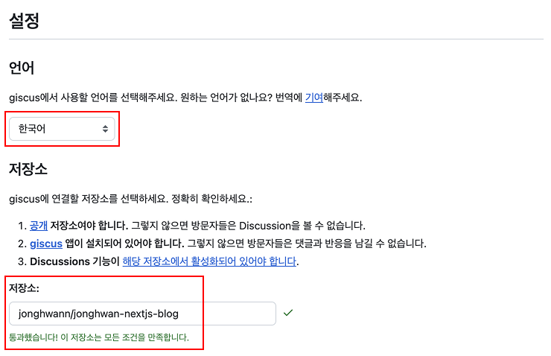Click the bold Discussions 기능이 text

(x=74, y=261)
